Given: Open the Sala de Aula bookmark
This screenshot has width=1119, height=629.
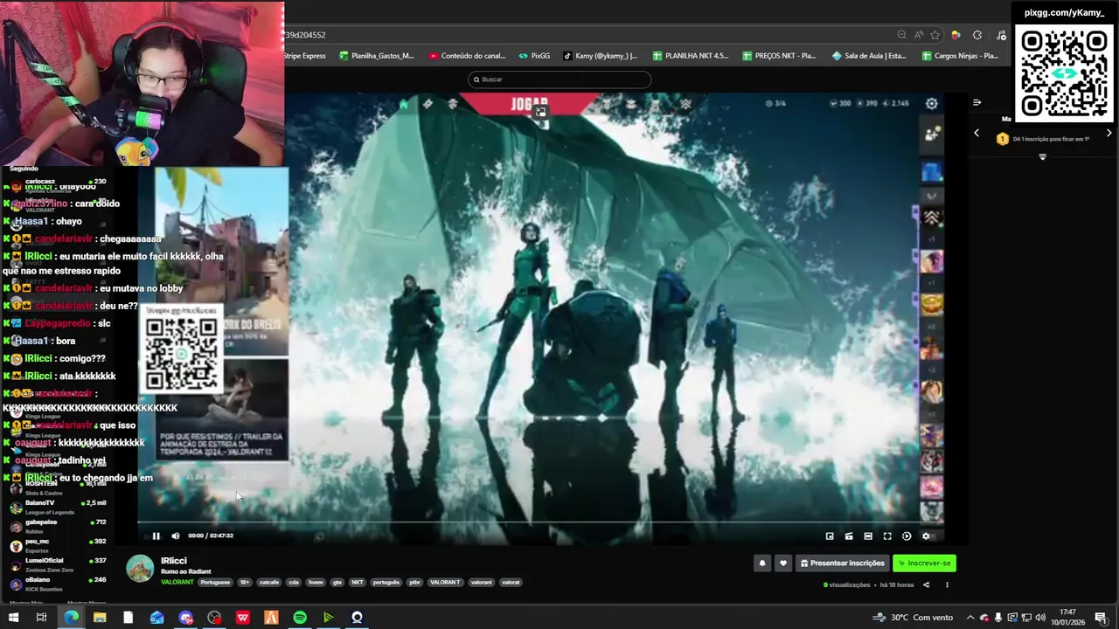Looking at the screenshot, I should [x=869, y=56].
